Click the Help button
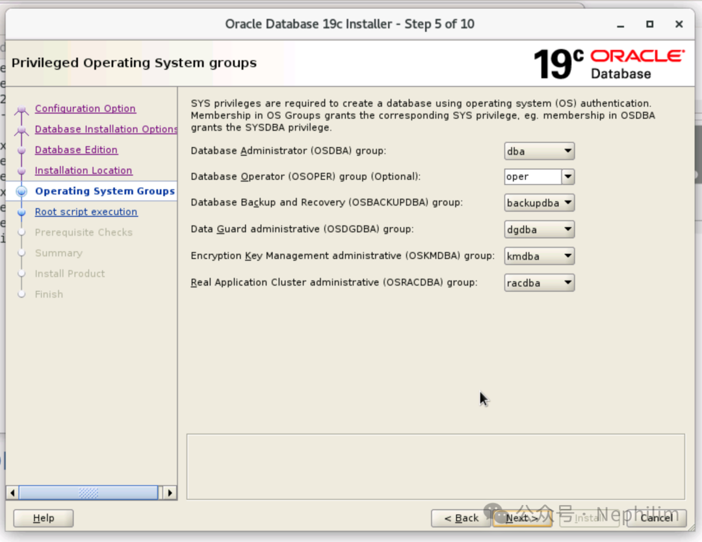The image size is (702, 542). click(x=44, y=518)
